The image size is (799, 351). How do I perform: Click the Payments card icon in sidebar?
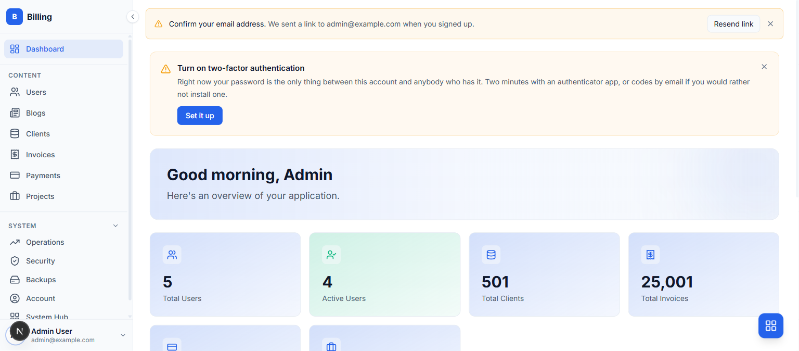(x=15, y=176)
